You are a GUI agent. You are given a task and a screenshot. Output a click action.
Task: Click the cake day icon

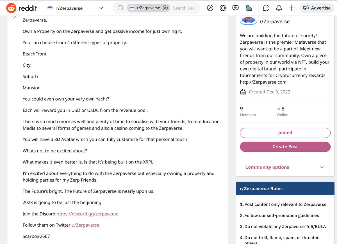243,92
